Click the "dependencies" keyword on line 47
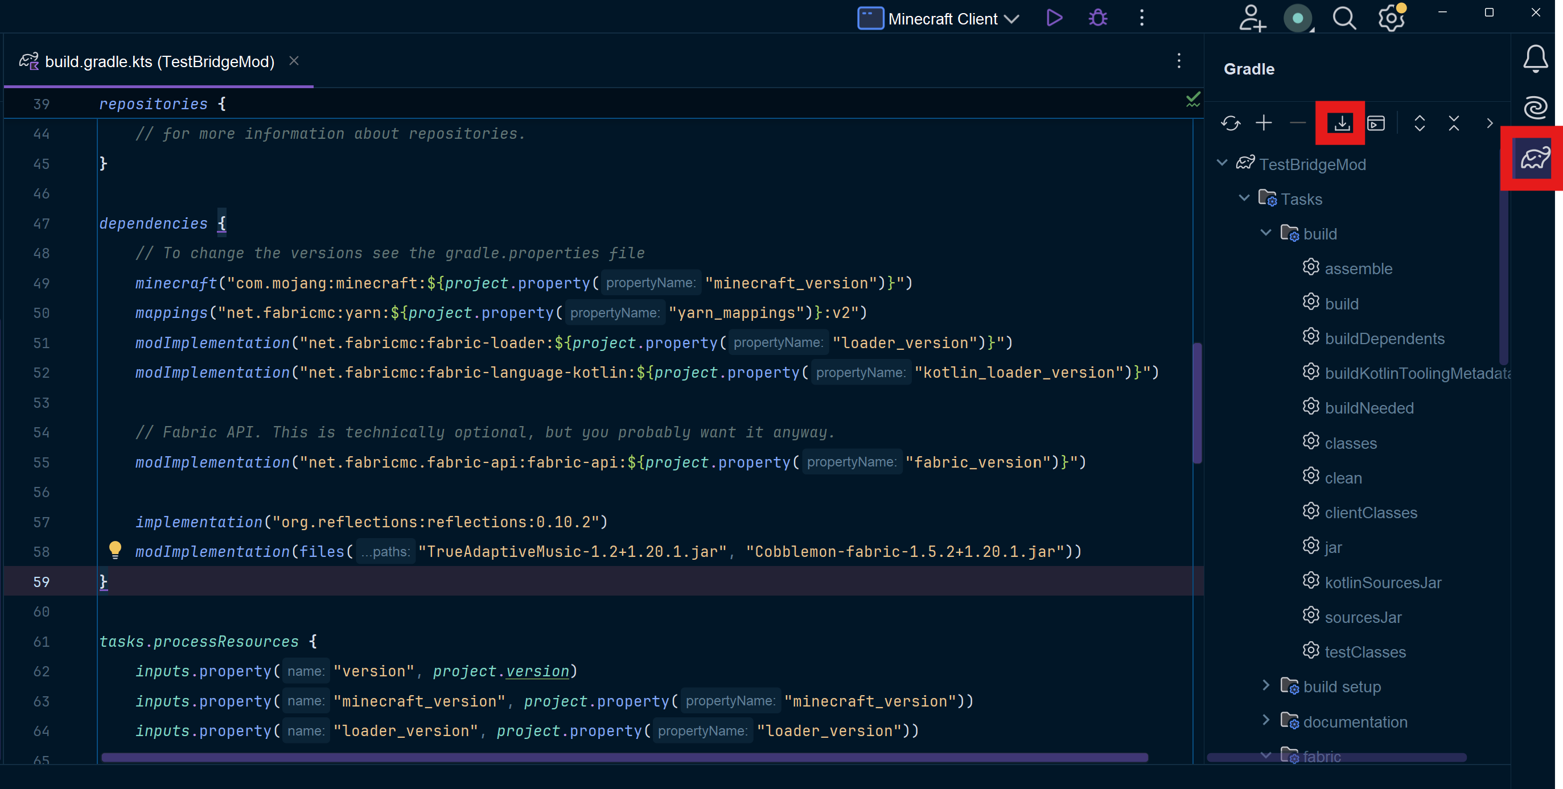This screenshot has width=1563, height=789. [x=153, y=224]
